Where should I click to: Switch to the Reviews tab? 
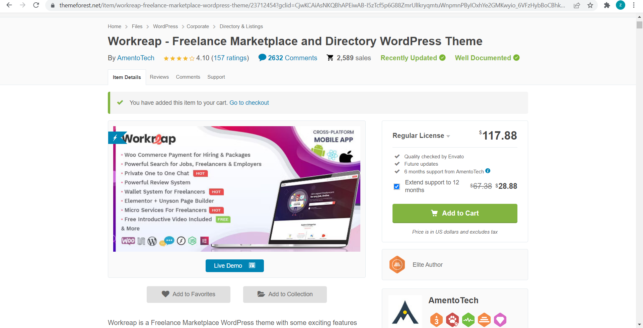point(159,77)
